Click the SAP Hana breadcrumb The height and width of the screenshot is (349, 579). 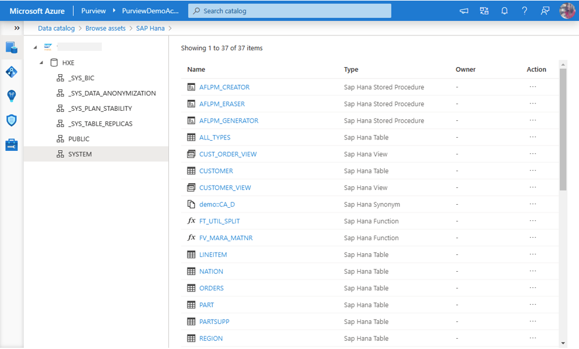click(150, 29)
